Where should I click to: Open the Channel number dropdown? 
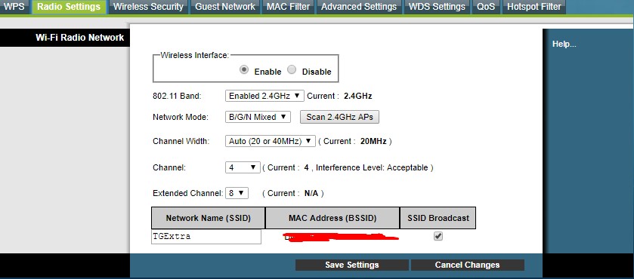coord(243,167)
